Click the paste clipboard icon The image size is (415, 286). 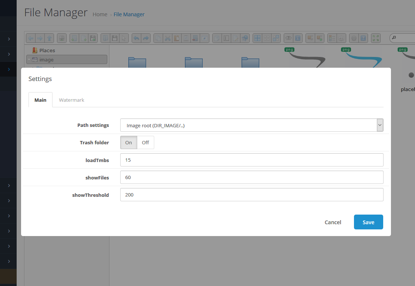coord(176,38)
